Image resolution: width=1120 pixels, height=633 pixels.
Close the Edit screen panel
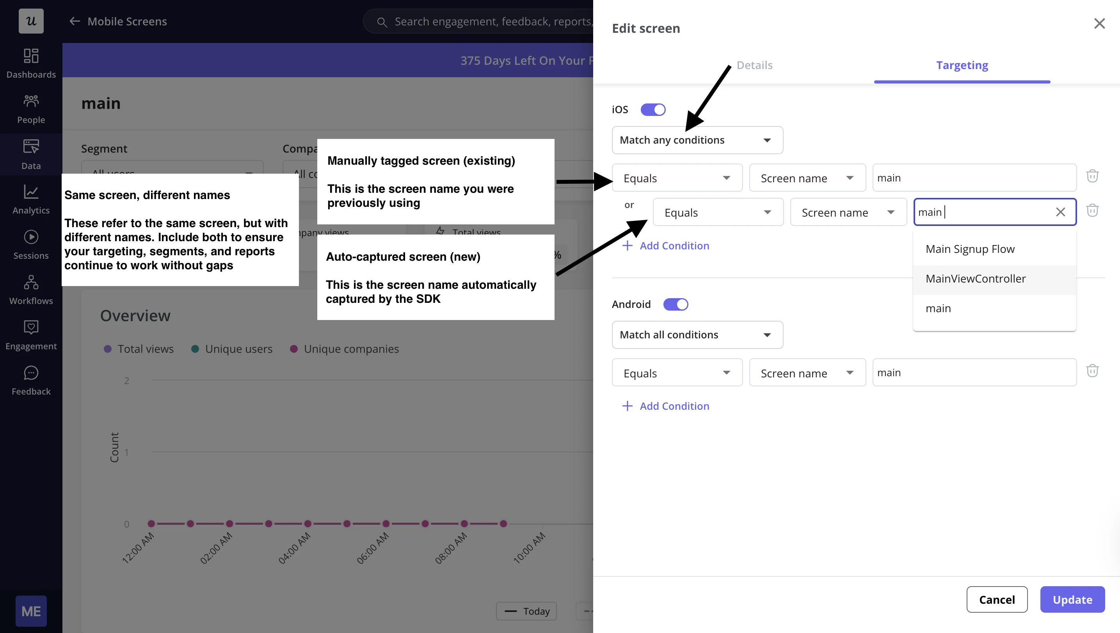[x=1099, y=23]
